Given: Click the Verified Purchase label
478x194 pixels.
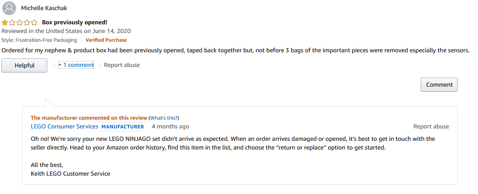Looking at the screenshot, I should click(106, 40).
